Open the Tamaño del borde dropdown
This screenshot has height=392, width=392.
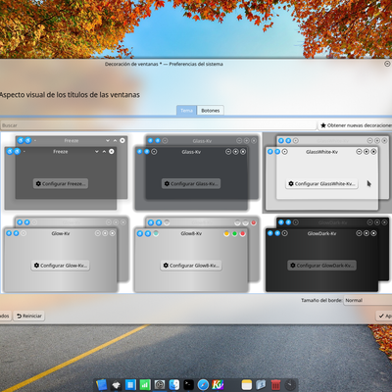pos(367,300)
